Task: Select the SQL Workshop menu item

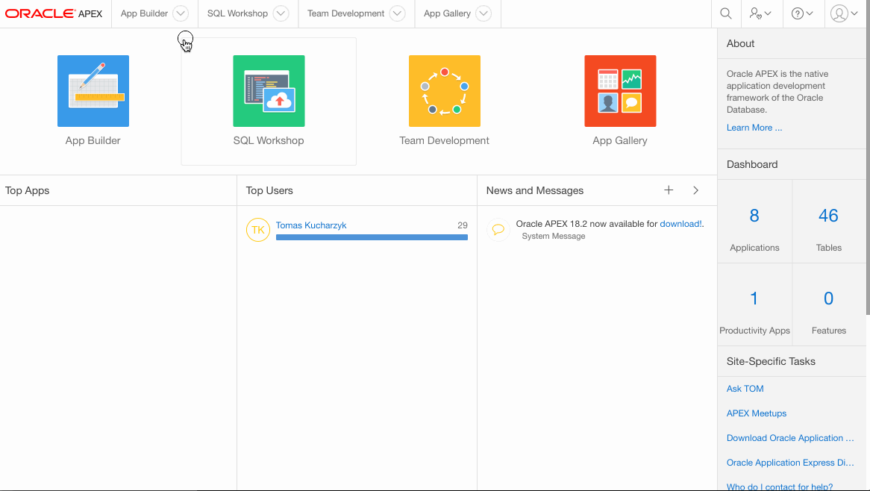Action: (237, 13)
